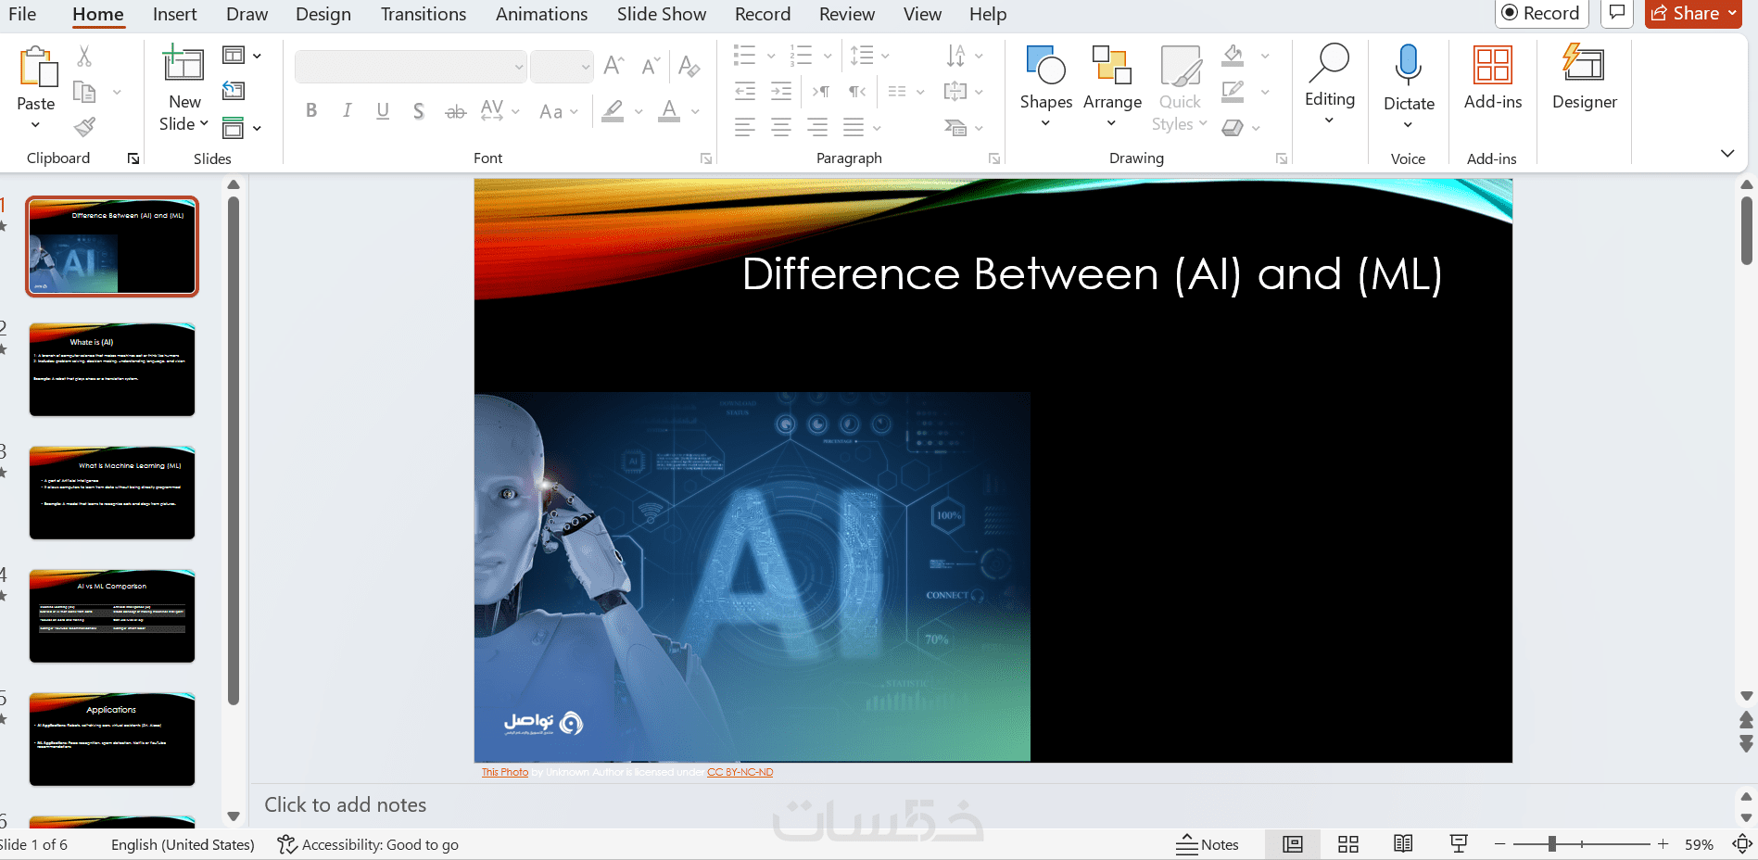The width and height of the screenshot is (1758, 860).
Task: Expand the Paste options arrow
Action: point(35,125)
